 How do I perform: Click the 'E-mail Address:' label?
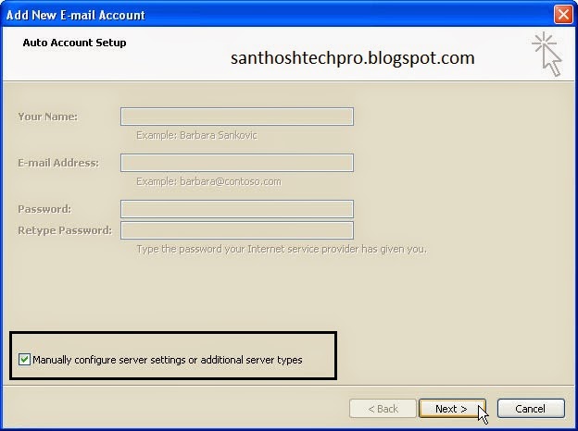[x=58, y=163]
